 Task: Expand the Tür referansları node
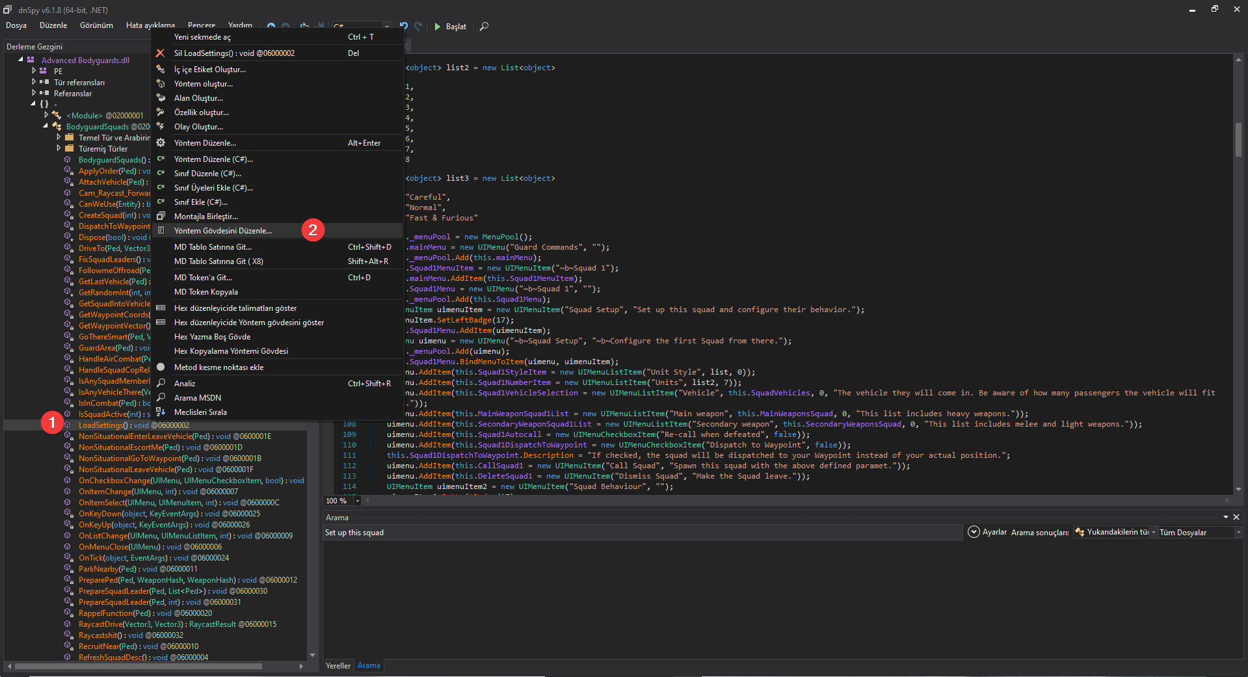pyautogui.click(x=34, y=82)
